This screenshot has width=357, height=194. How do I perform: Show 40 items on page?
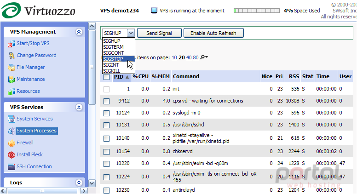coord(189,57)
